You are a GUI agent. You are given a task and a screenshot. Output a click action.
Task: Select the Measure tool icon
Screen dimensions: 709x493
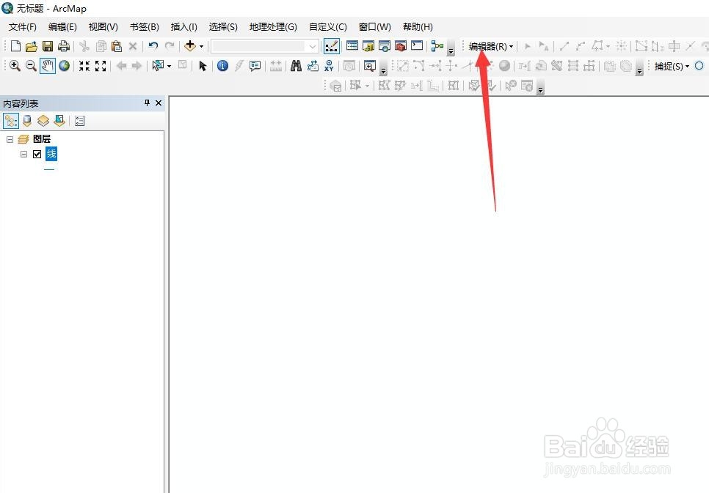tap(275, 66)
